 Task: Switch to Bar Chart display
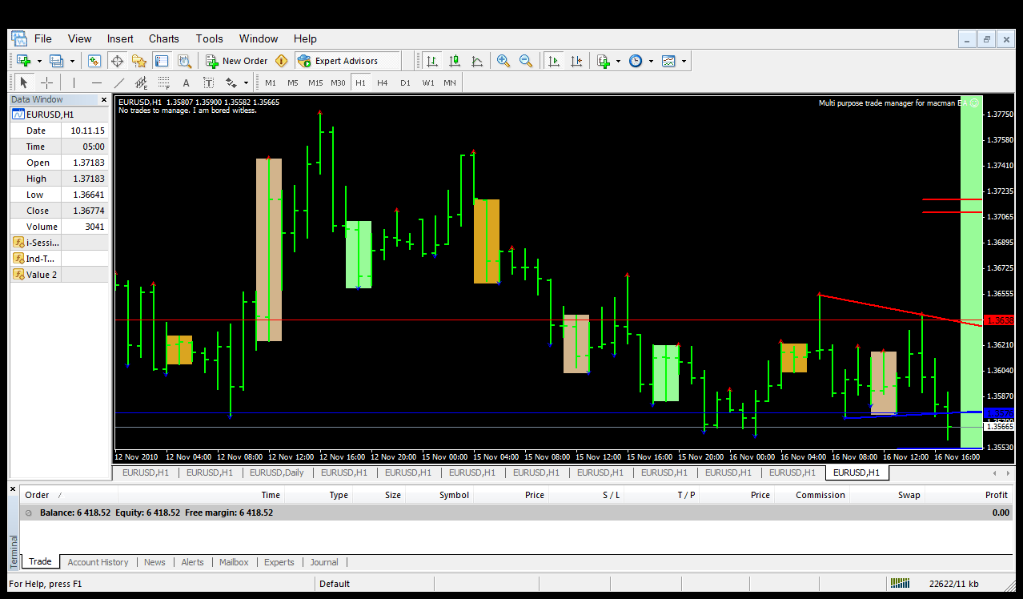point(432,61)
